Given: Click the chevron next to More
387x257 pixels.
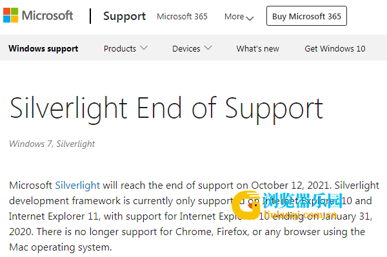Looking at the screenshot, I should point(250,18).
